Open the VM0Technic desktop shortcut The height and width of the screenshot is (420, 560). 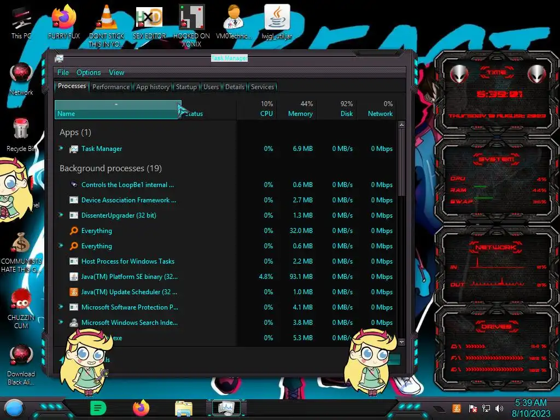click(234, 22)
